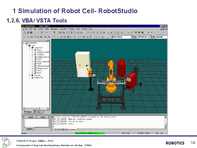
Task: Click the Save floppy disk icon
Action: click(x=31, y=33)
